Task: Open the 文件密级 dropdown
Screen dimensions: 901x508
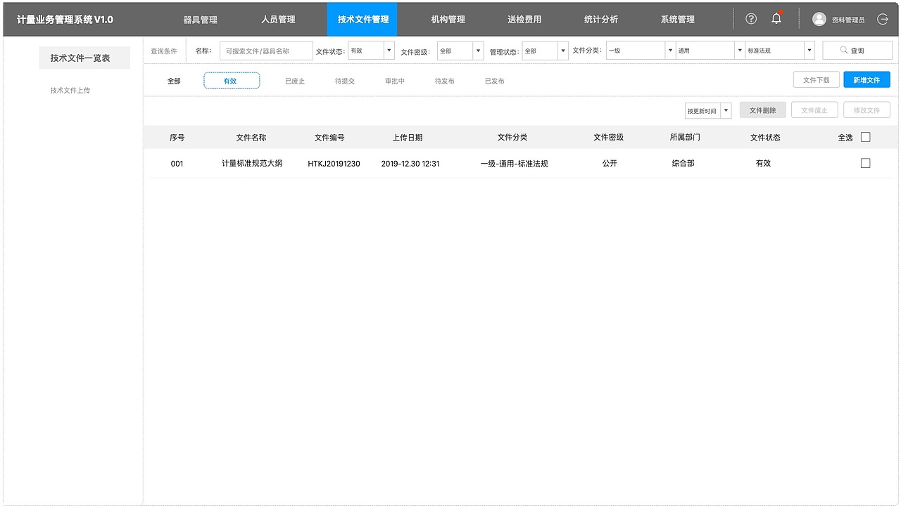Action: point(460,51)
